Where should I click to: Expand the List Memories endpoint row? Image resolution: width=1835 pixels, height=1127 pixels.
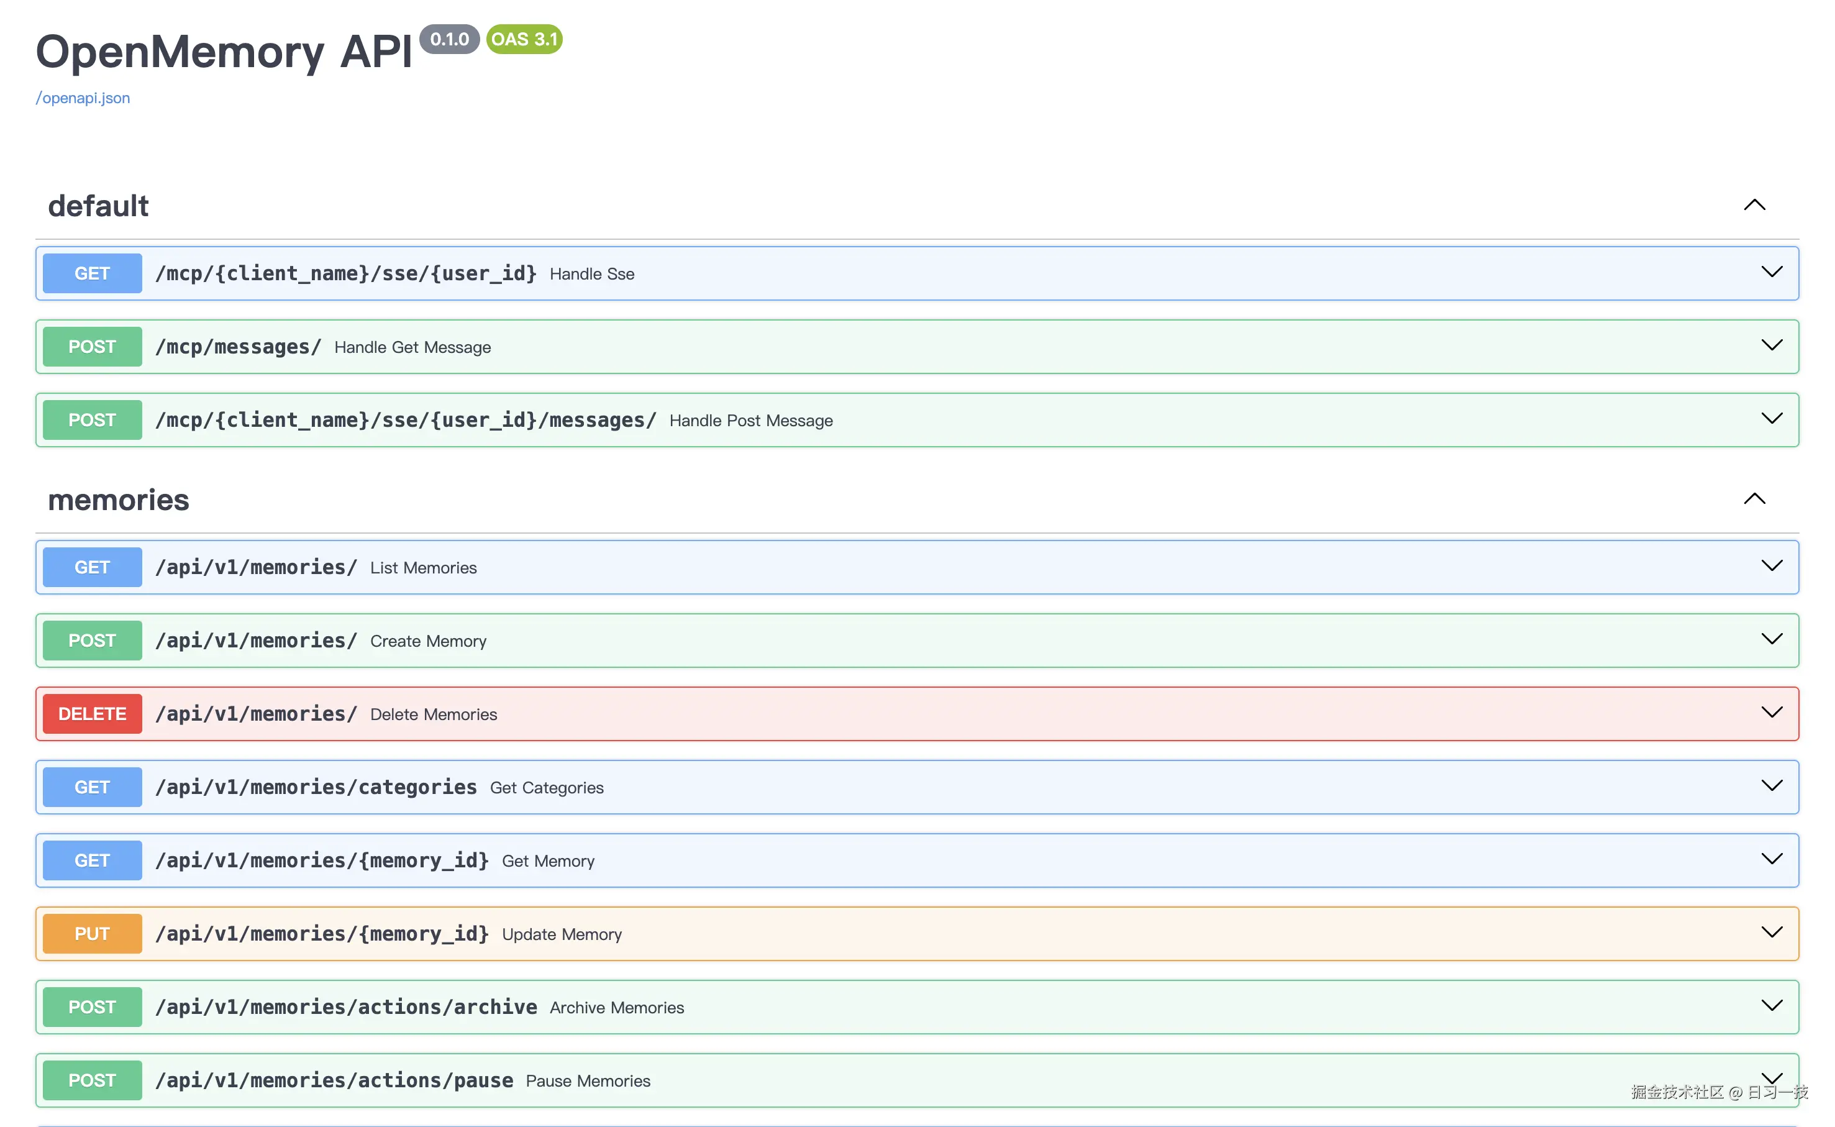click(x=1772, y=566)
